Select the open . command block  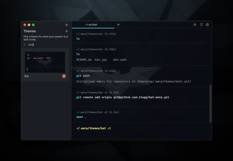coord(140,115)
